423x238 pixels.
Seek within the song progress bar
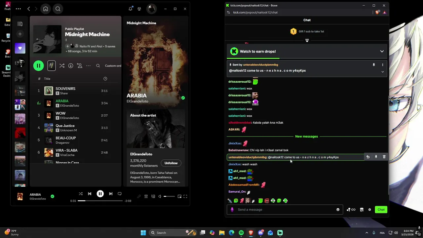tap(100, 201)
